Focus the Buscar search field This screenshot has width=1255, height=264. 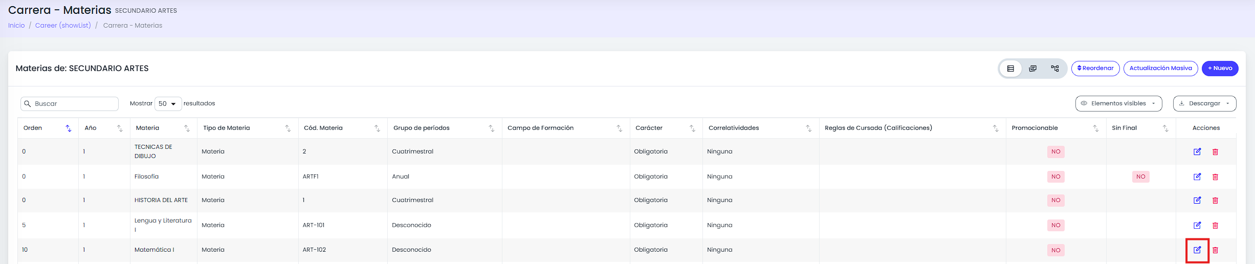coord(70,103)
